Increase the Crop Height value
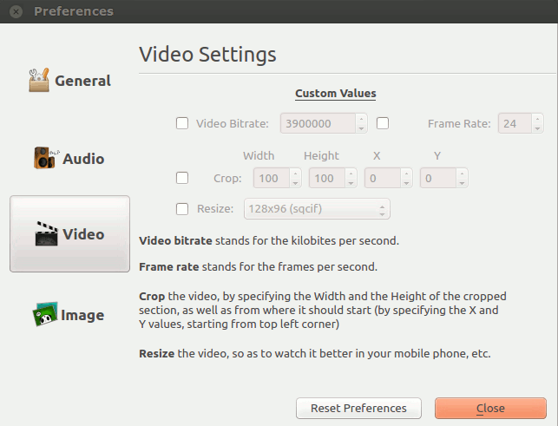Image resolution: width=558 pixels, height=426 pixels. (351, 174)
